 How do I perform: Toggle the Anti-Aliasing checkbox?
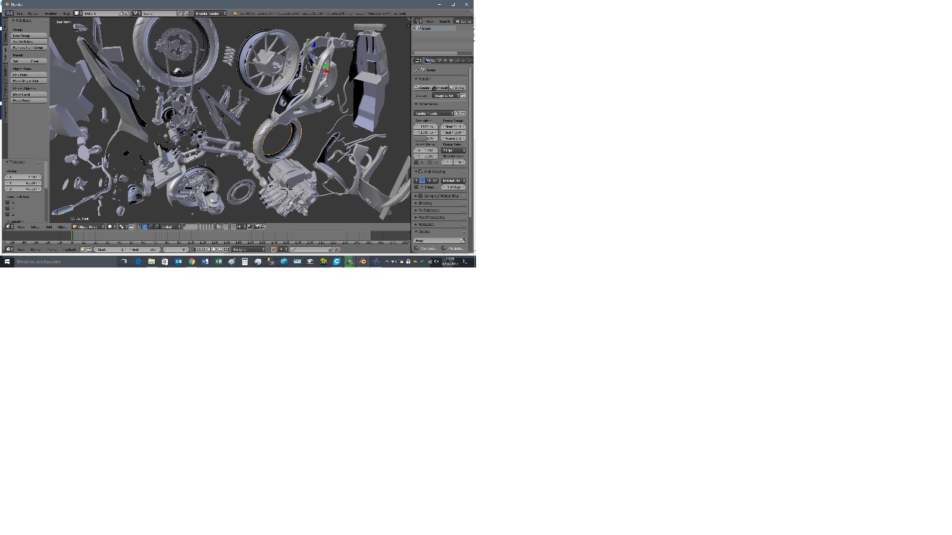[x=421, y=172]
